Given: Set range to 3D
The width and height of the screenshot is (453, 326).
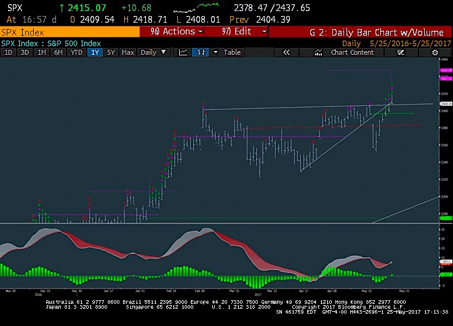Looking at the screenshot, I should [25, 52].
